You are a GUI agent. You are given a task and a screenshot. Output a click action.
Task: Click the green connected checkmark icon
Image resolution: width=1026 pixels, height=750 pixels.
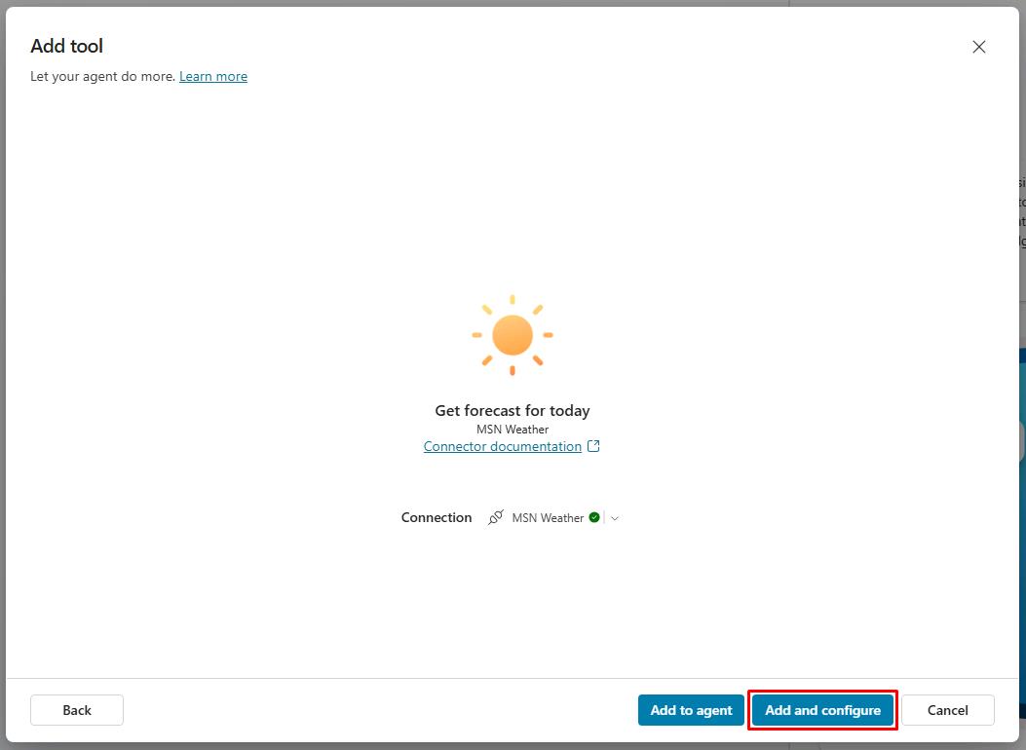[594, 518]
